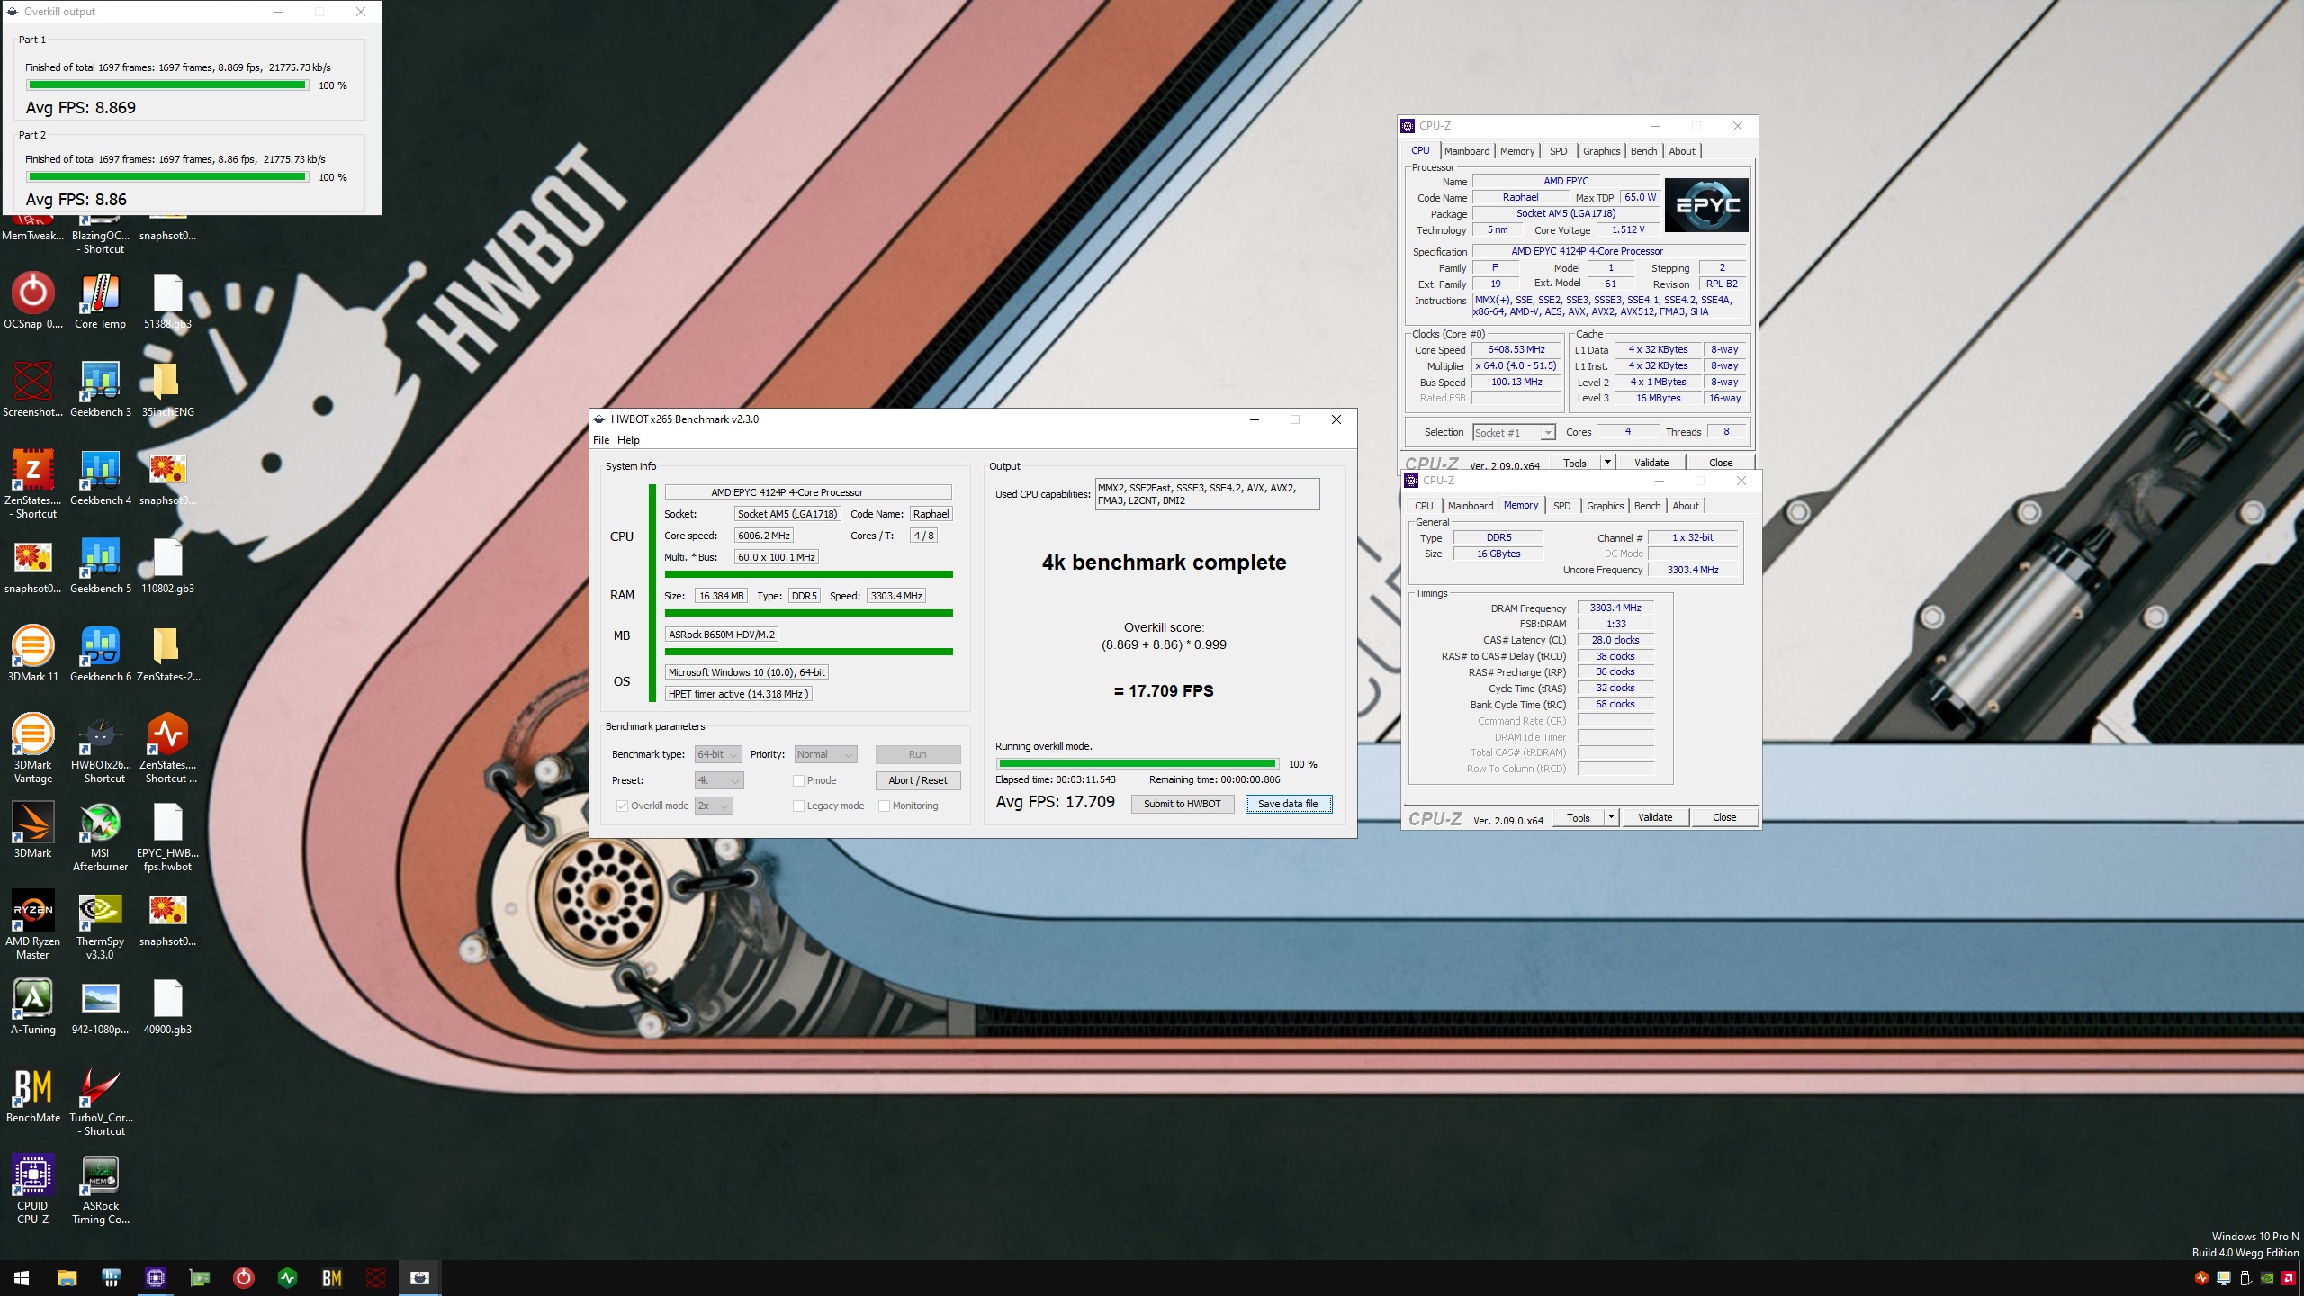Toggle the Legacy mode checkbox

pos(798,805)
